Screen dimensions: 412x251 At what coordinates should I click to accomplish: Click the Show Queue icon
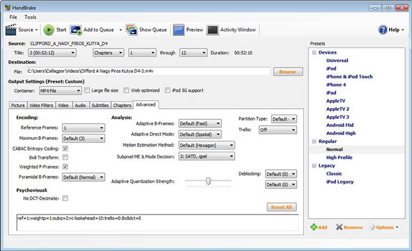(x=132, y=30)
